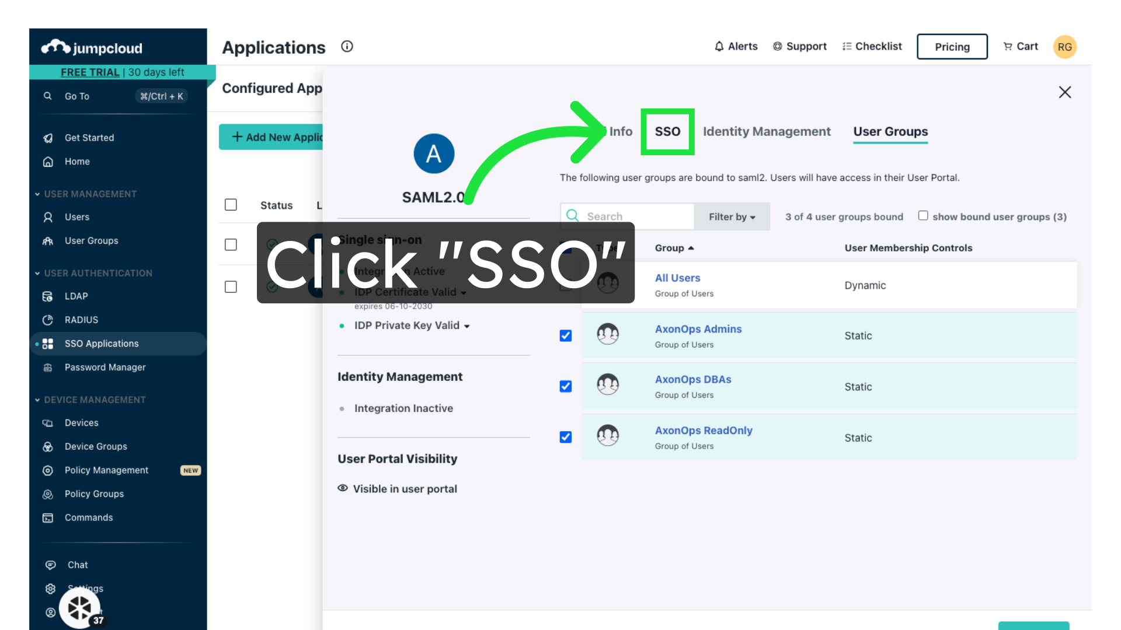Click the Pricing button

[x=952, y=47]
